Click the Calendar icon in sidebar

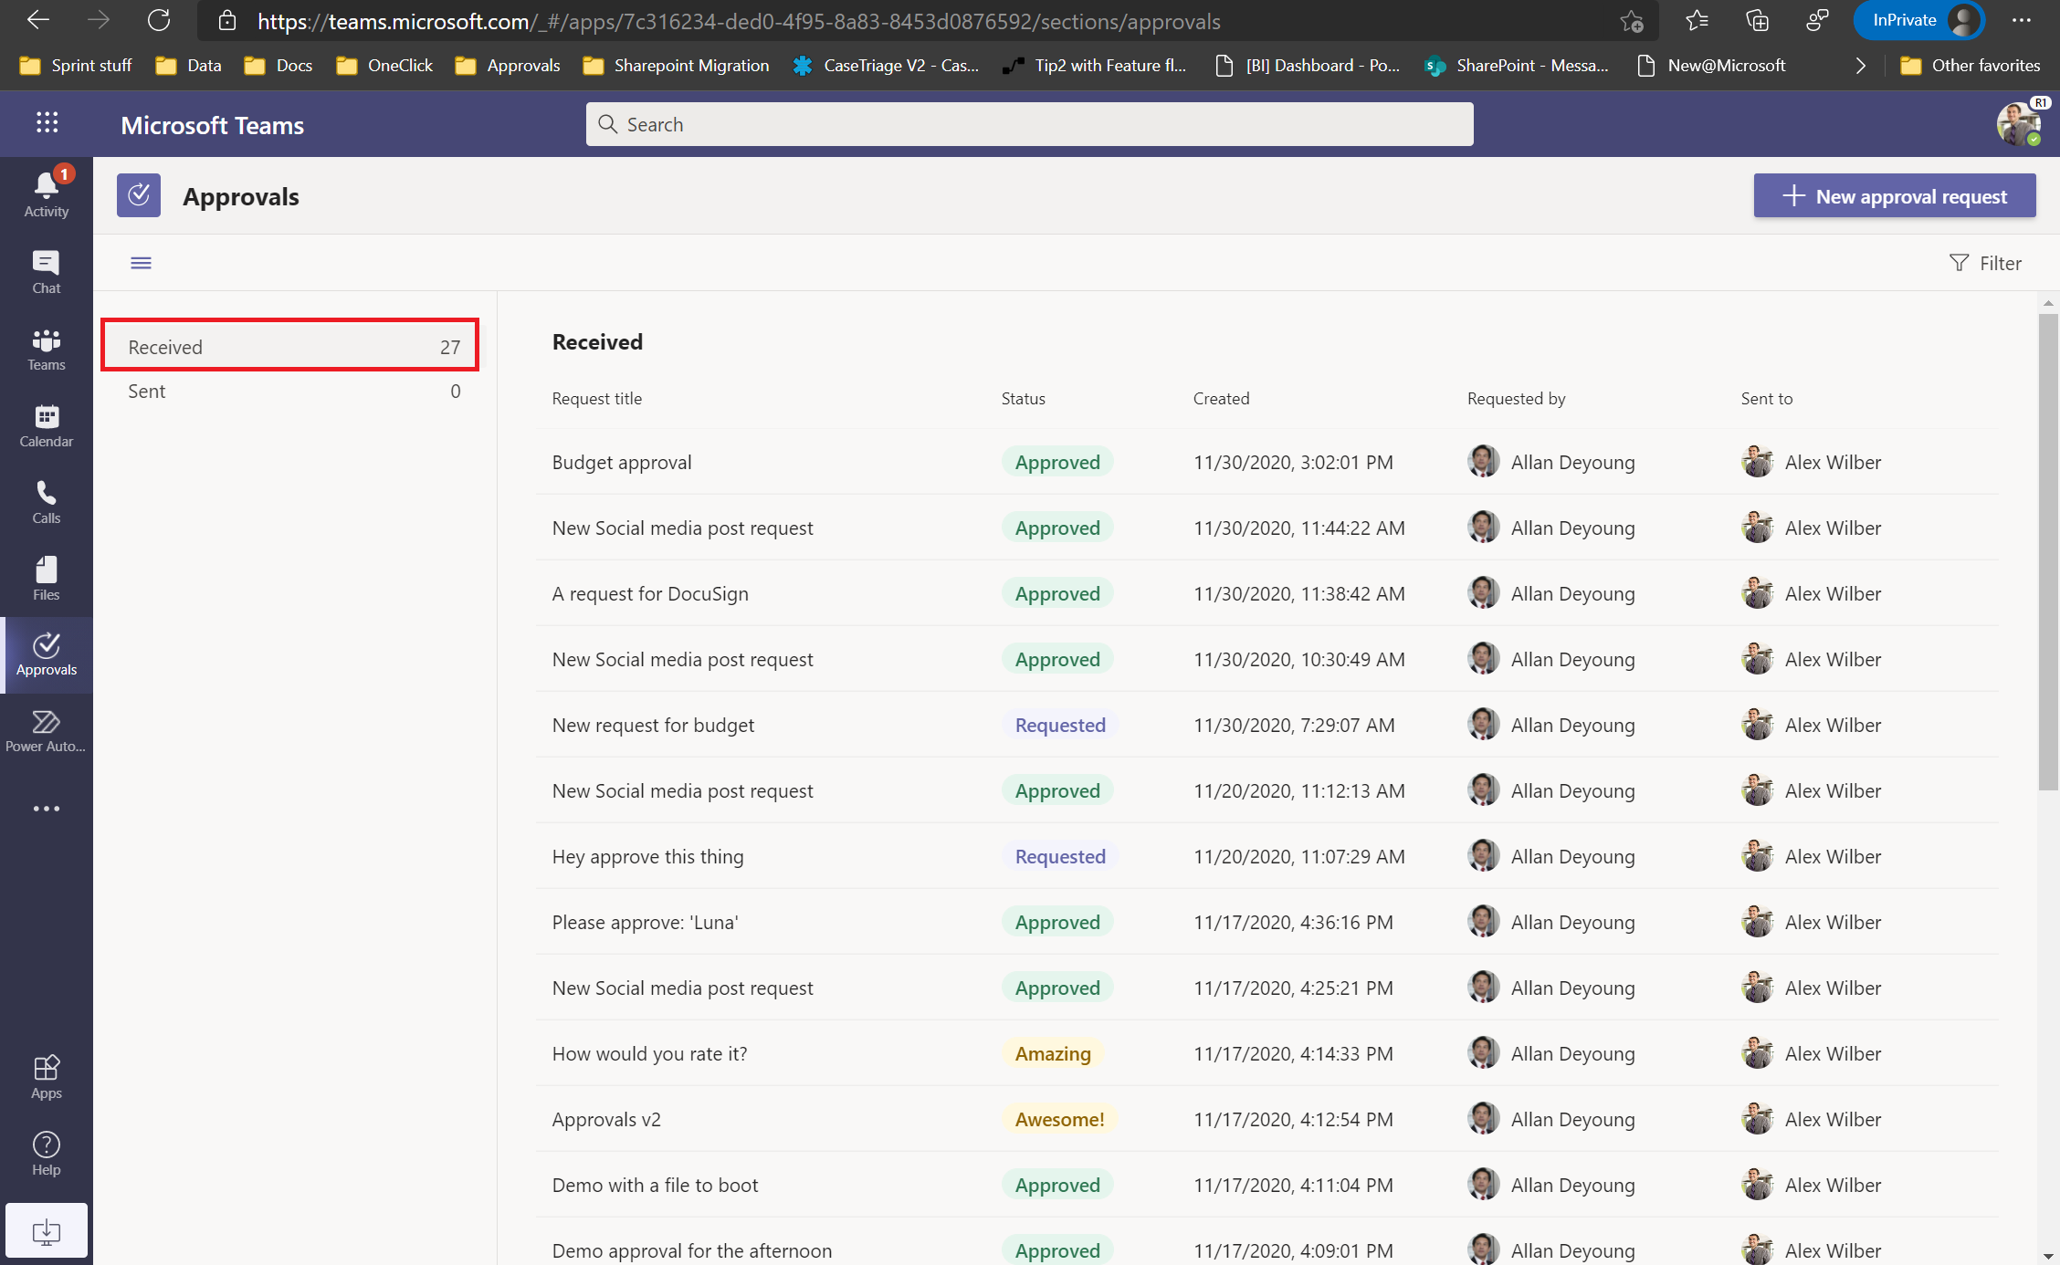point(46,423)
